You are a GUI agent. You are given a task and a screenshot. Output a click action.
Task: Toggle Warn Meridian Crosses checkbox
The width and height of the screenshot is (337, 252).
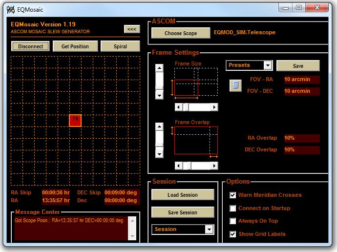click(233, 195)
